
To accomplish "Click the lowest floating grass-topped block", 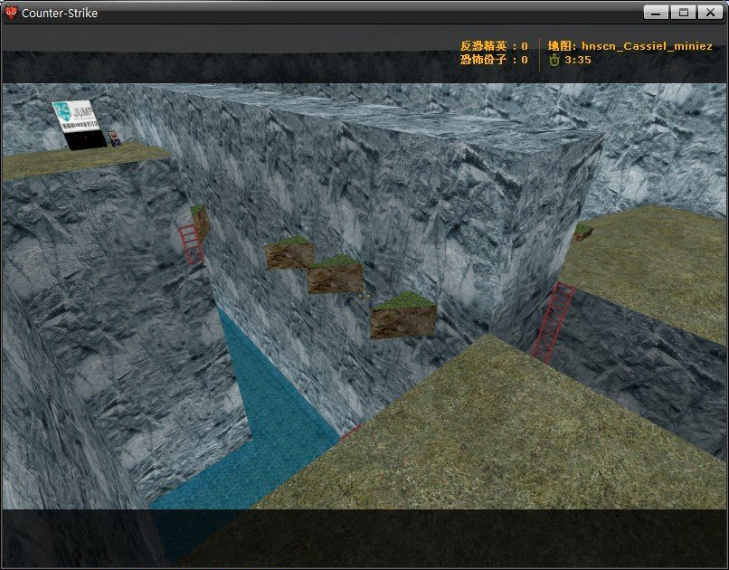I will 403,315.
